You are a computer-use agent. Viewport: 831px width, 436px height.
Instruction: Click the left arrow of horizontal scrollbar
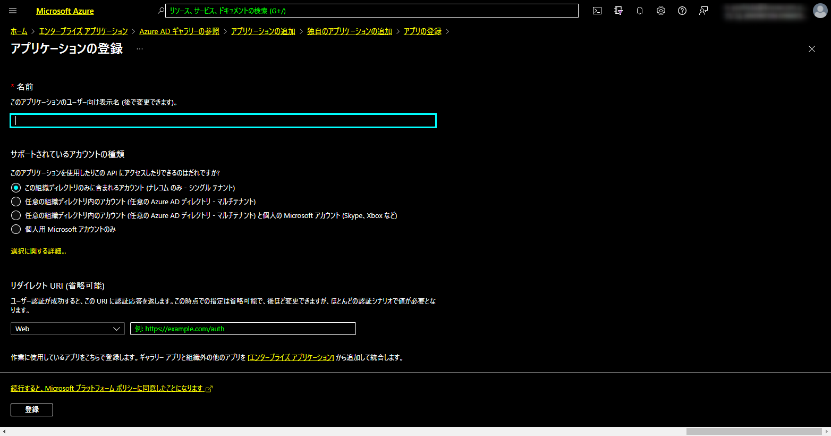(4, 432)
